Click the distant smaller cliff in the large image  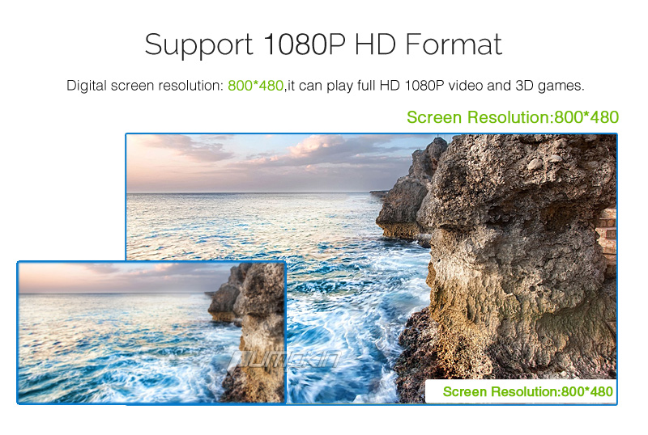click(x=407, y=194)
